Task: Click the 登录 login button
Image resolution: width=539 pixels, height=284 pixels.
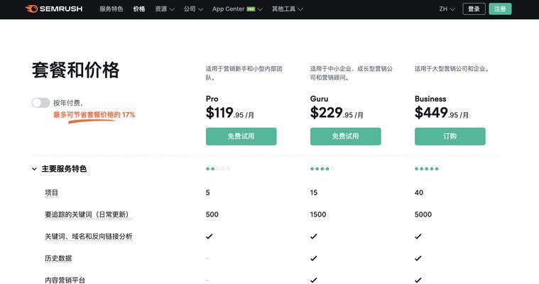Action: click(x=474, y=9)
